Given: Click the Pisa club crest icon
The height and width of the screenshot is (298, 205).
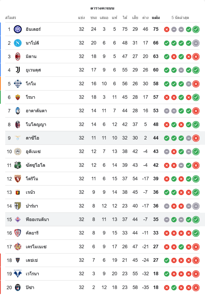Looking at the screenshot, I should tap(18, 288).
